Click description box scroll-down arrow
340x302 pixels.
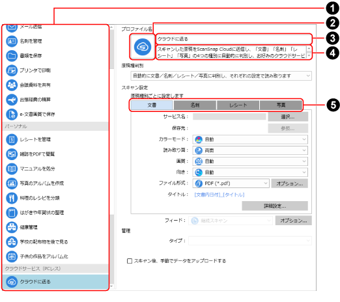pyautogui.click(x=309, y=56)
